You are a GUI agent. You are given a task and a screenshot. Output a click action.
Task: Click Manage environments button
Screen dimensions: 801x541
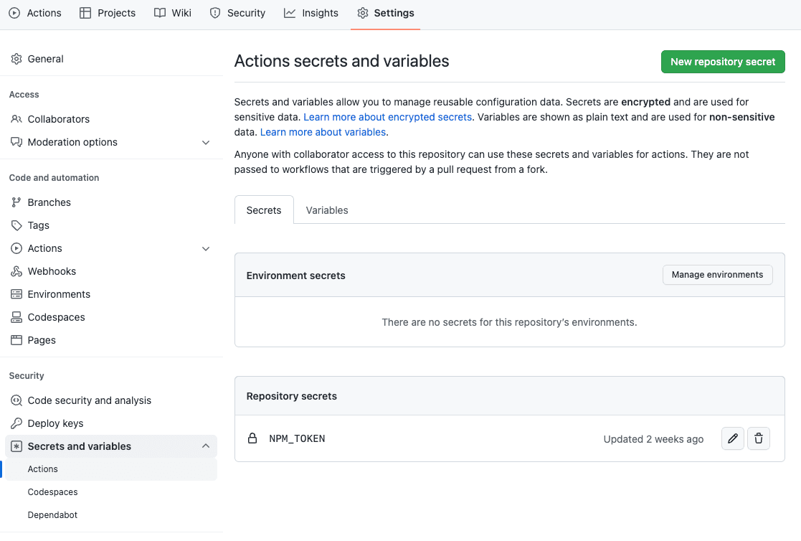pos(717,275)
